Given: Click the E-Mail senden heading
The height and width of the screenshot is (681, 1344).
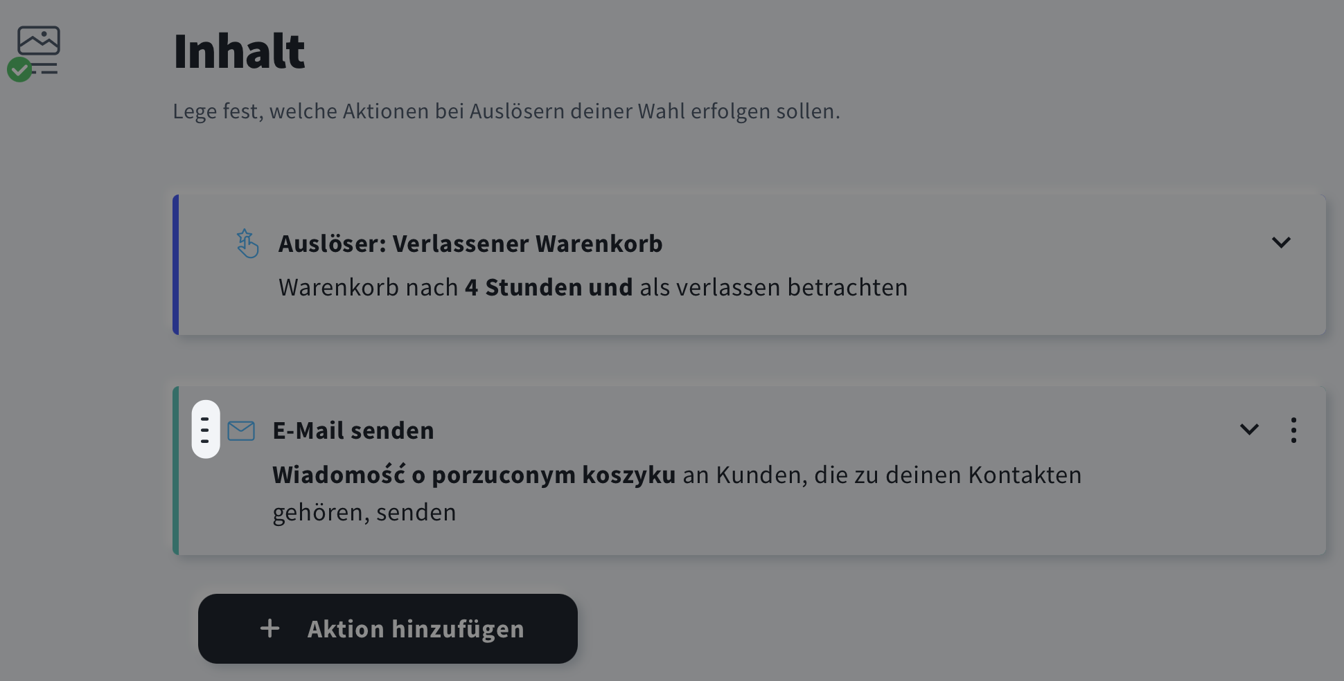Looking at the screenshot, I should coord(353,430).
